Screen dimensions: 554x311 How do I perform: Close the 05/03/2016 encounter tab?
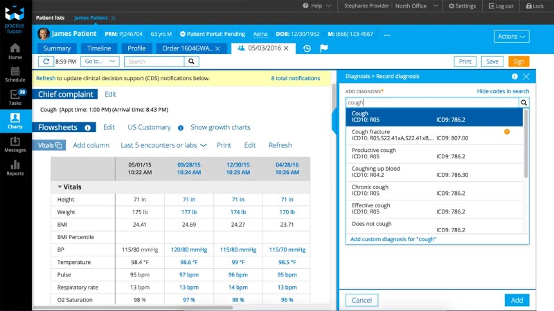[x=286, y=48]
